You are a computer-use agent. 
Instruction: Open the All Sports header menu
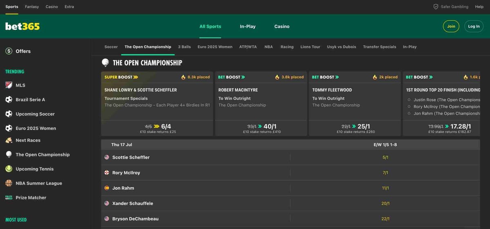pyautogui.click(x=210, y=27)
